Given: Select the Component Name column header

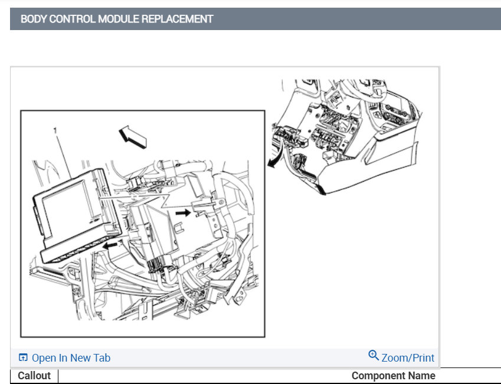Looking at the screenshot, I should point(394,376).
